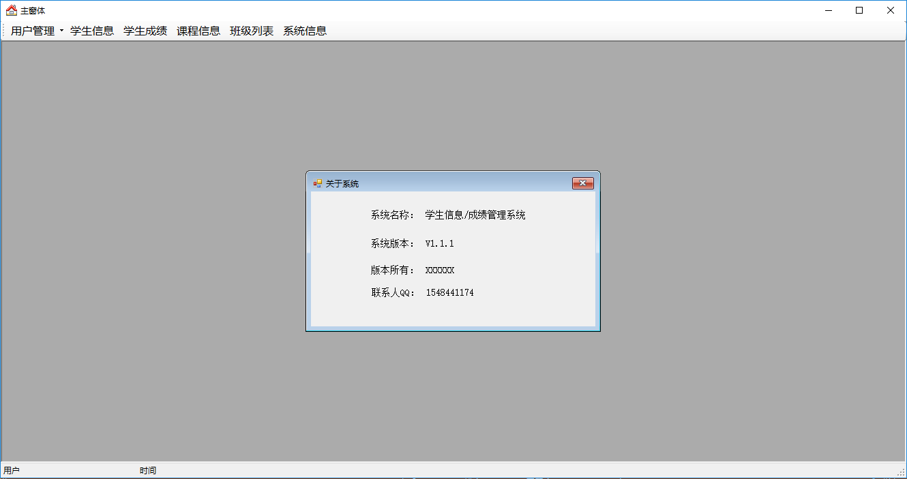The image size is (907, 479).
Task: Click the 关于系统 dialog title icon
Action: coord(317,183)
